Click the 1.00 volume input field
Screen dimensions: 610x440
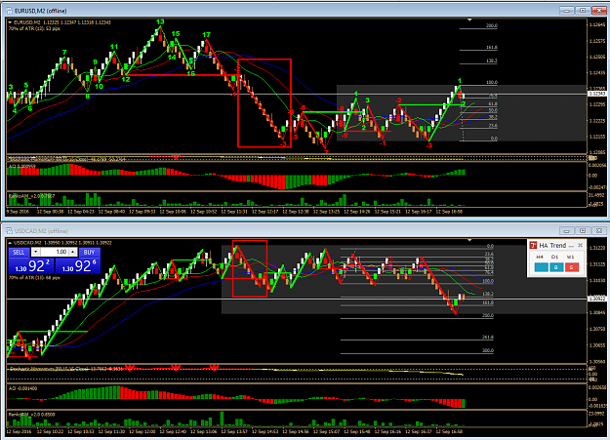(x=54, y=252)
